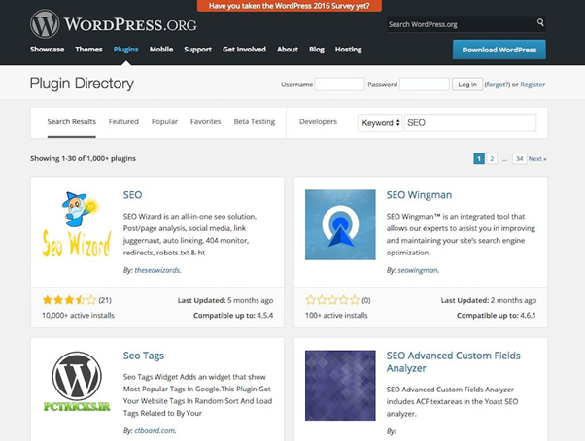Open the Beta Testing tab
Image resolution: width=585 pixels, height=441 pixels.
[x=255, y=121]
